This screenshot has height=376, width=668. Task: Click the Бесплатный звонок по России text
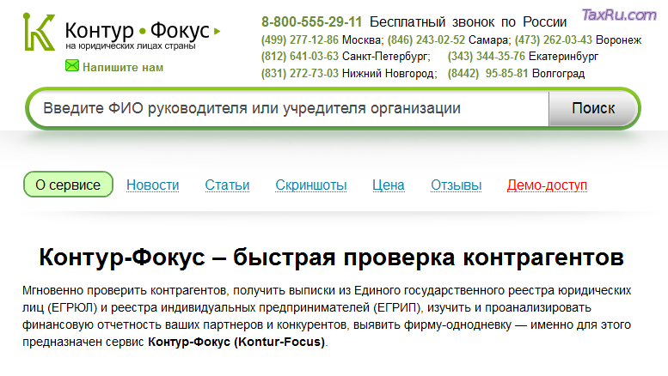[x=469, y=21]
